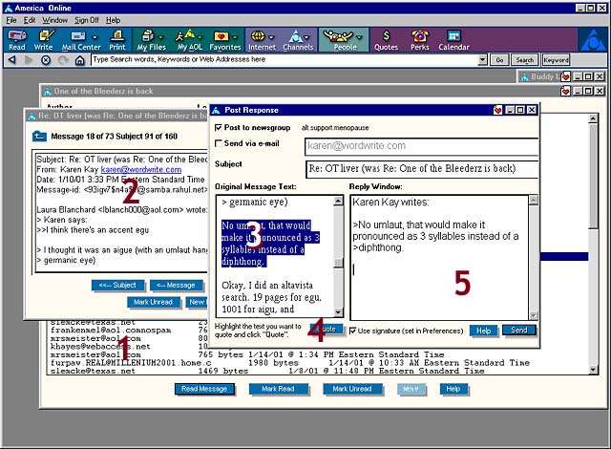The width and height of the screenshot is (611, 449).
Task: Click the browser Back arrow
Action: point(12,60)
